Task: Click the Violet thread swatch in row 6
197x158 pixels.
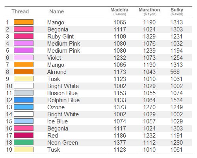Action: tap(24, 57)
